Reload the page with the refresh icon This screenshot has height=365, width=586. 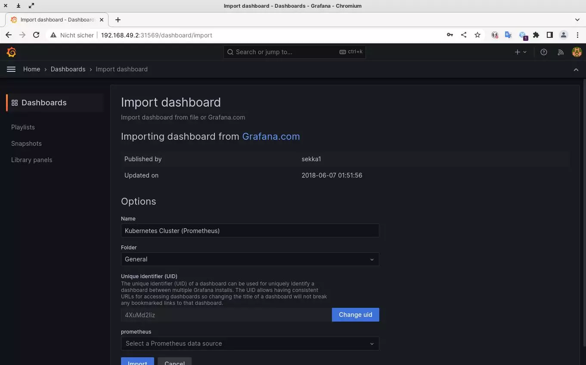36,35
